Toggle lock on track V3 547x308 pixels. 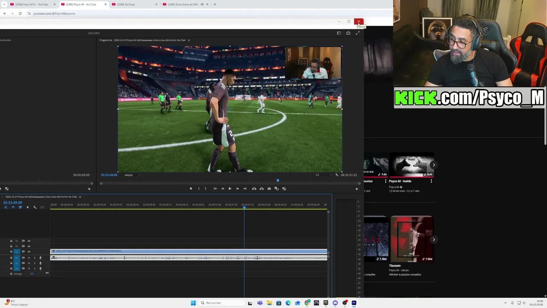[x=11, y=241]
